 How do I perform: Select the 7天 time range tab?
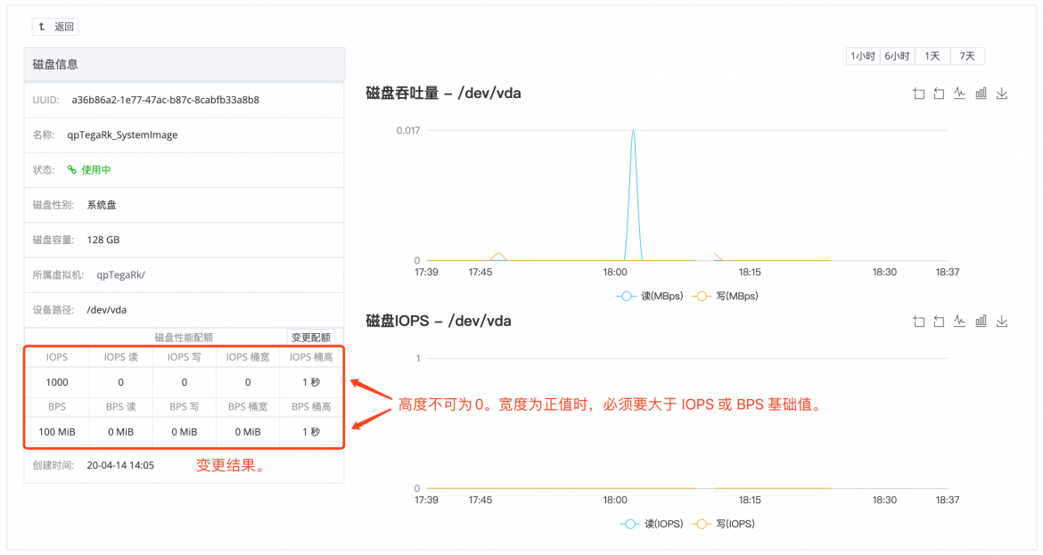(967, 56)
